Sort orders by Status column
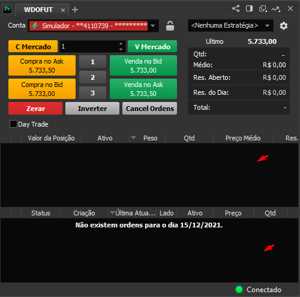Image resolution: width=300 pixels, height=297 pixels. tap(41, 213)
